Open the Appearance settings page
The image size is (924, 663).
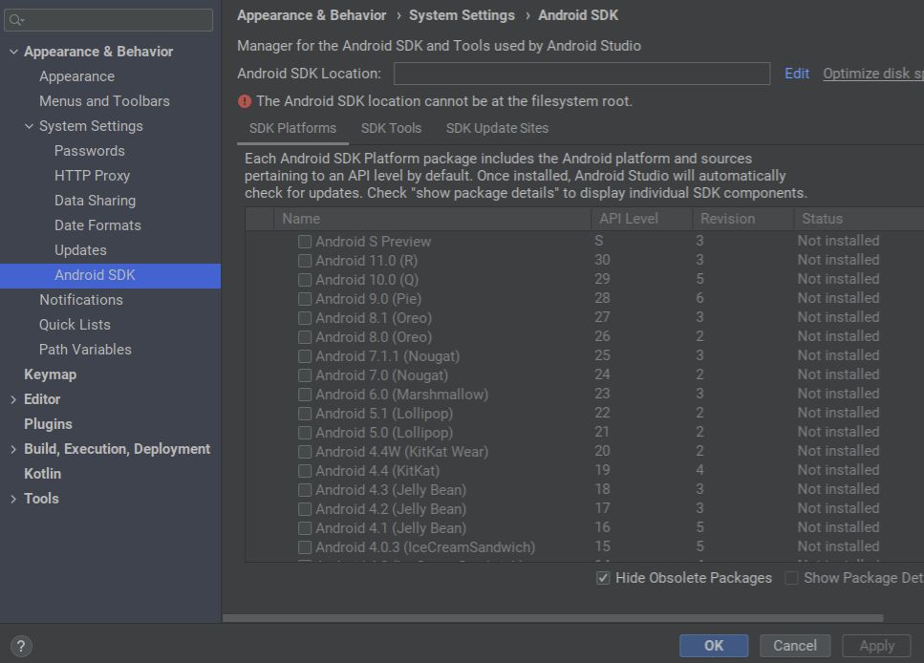pos(76,76)
